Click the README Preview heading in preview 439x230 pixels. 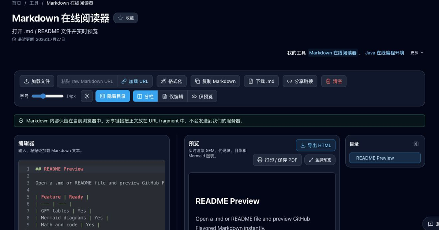tap(228, 201)
